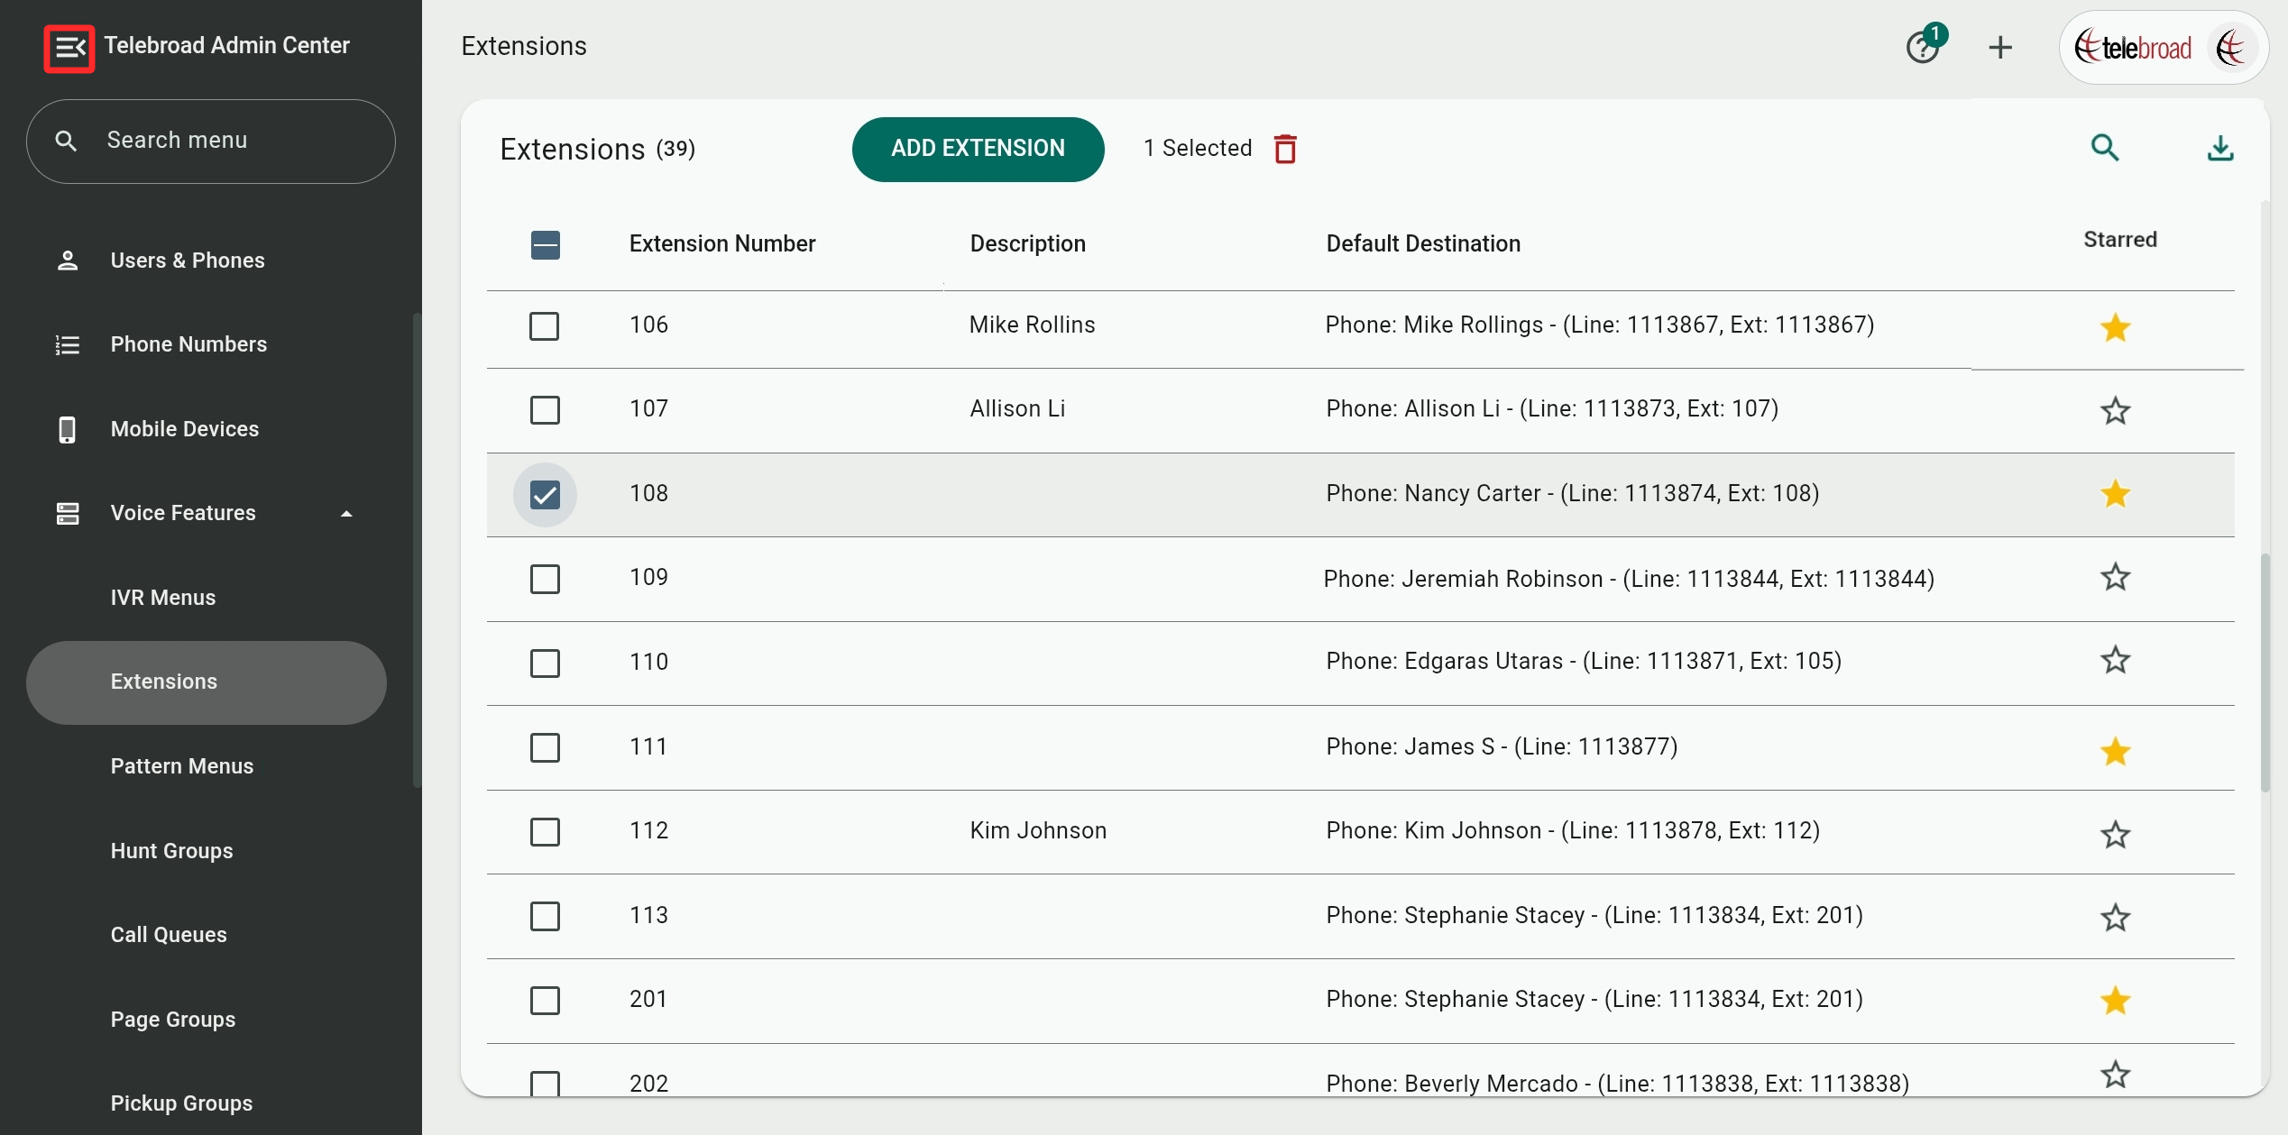Delete the selected extension with the trash icon
The height and width of the screenshot is (1135, 2288).
(1284, 149)
